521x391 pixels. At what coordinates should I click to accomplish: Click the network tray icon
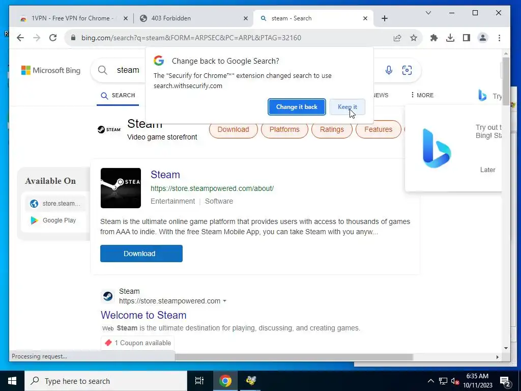[x=443, y=381]
